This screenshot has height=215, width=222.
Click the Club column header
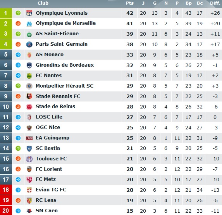[43, 3]
